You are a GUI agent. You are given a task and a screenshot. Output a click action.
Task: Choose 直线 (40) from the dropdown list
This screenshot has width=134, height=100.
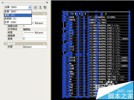click(18, 15)
